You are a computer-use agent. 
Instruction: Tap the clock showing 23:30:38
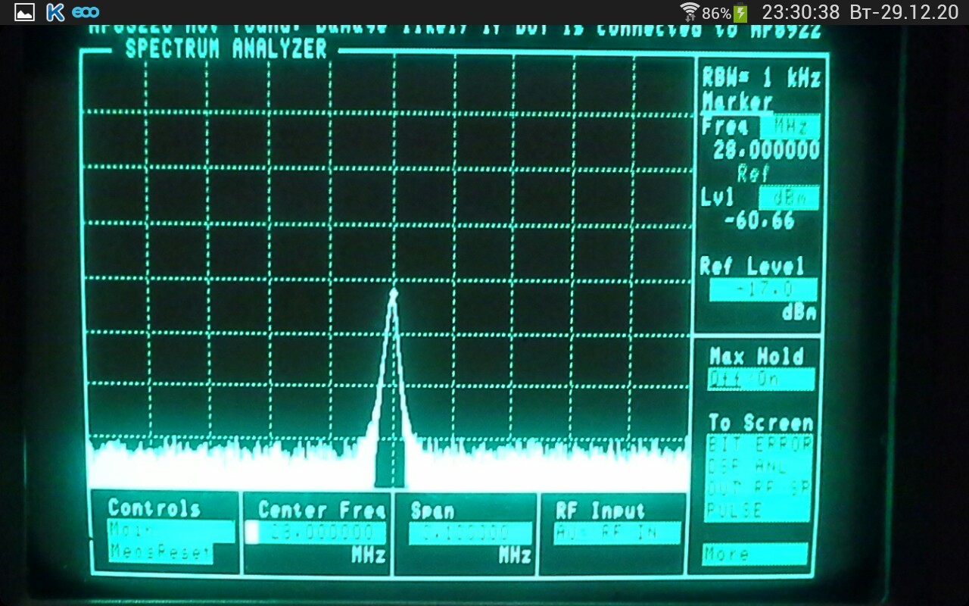pyautogui.click(x=801, y=12)
